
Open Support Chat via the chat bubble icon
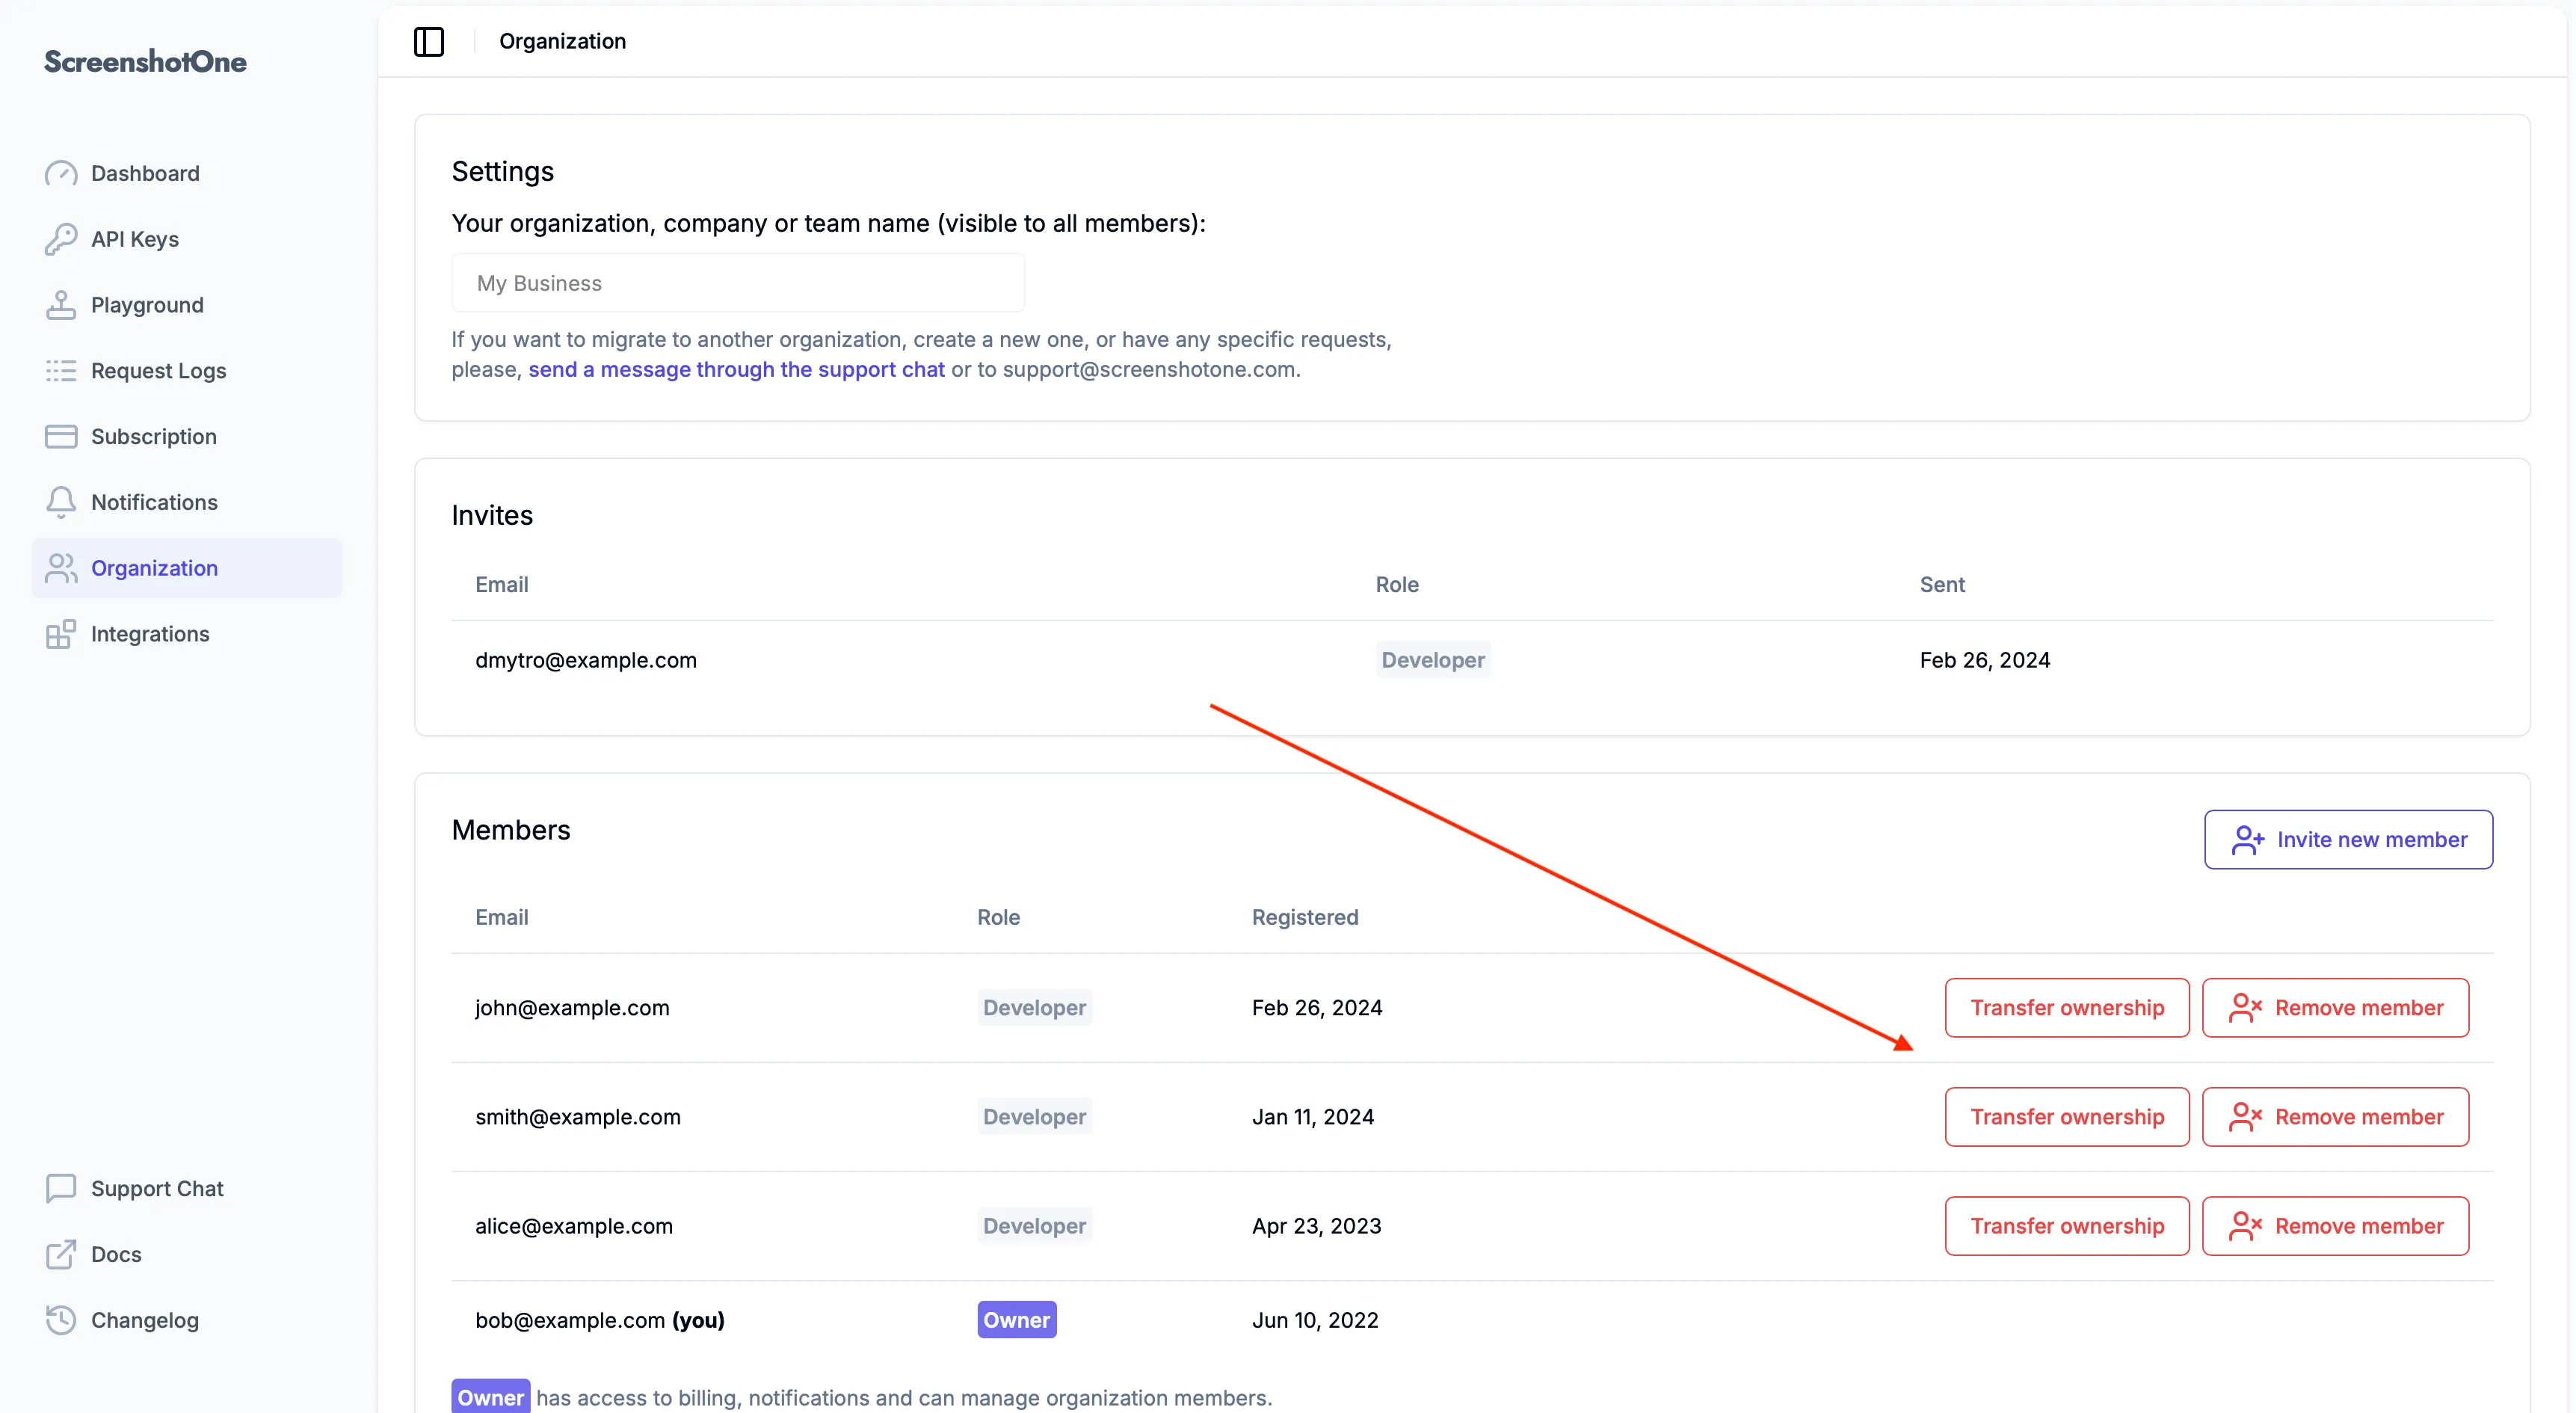point(62,1188)
